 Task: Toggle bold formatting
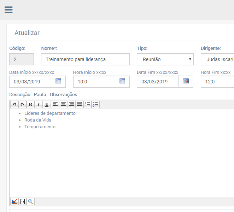click(x=31, y=105)
